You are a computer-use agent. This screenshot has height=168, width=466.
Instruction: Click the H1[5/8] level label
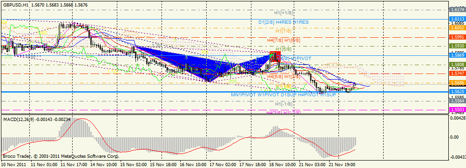(284, 49)
